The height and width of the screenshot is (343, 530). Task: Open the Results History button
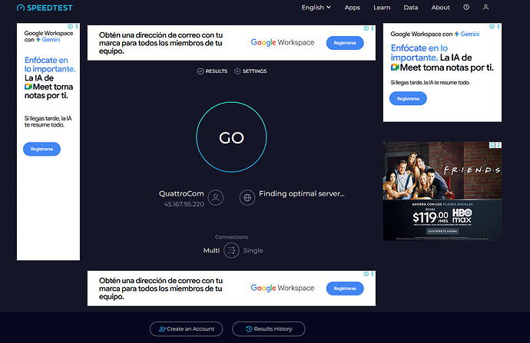pyautogui.click(x=268, y=328)
